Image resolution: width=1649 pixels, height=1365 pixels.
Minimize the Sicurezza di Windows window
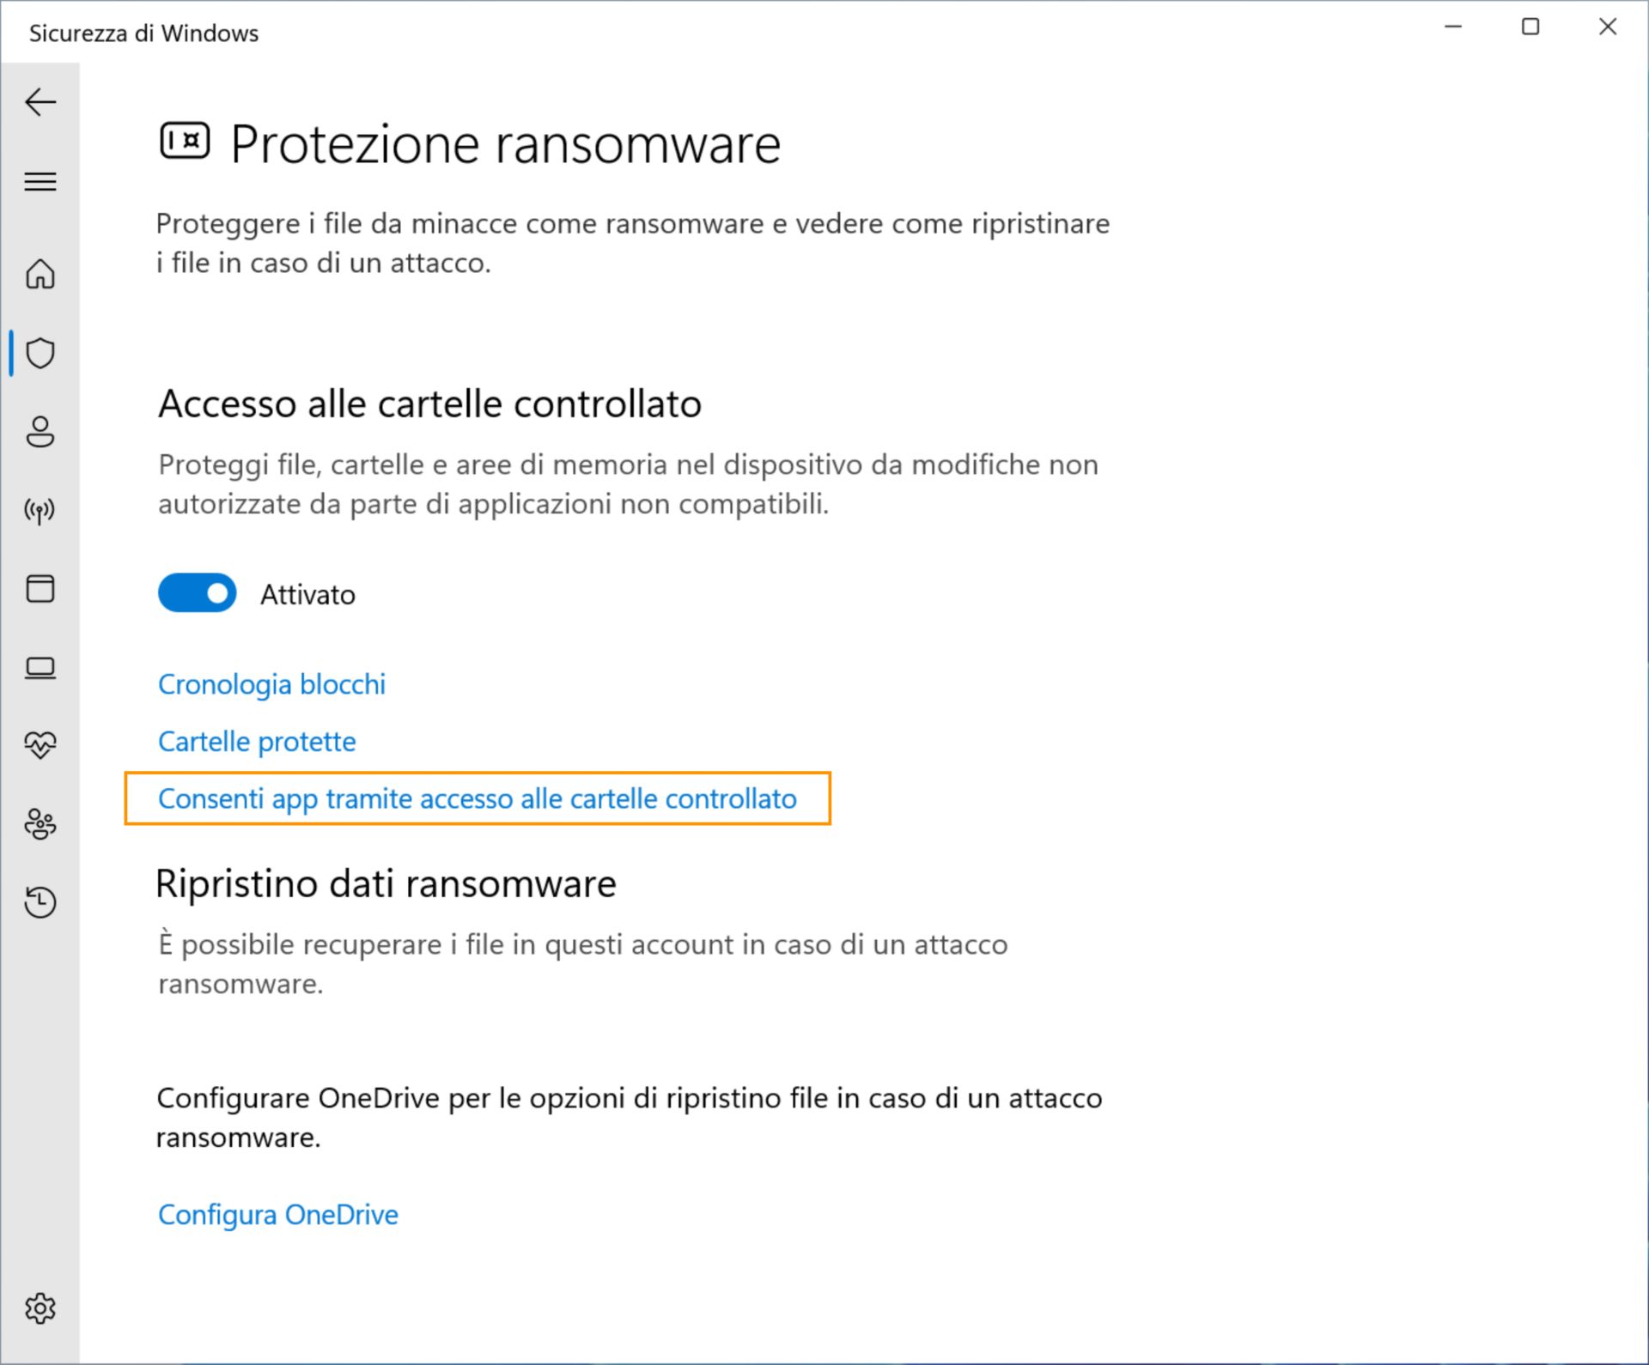click(x=1453, y=27)
